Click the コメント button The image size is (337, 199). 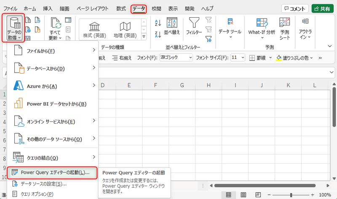(x=295, y=8)
